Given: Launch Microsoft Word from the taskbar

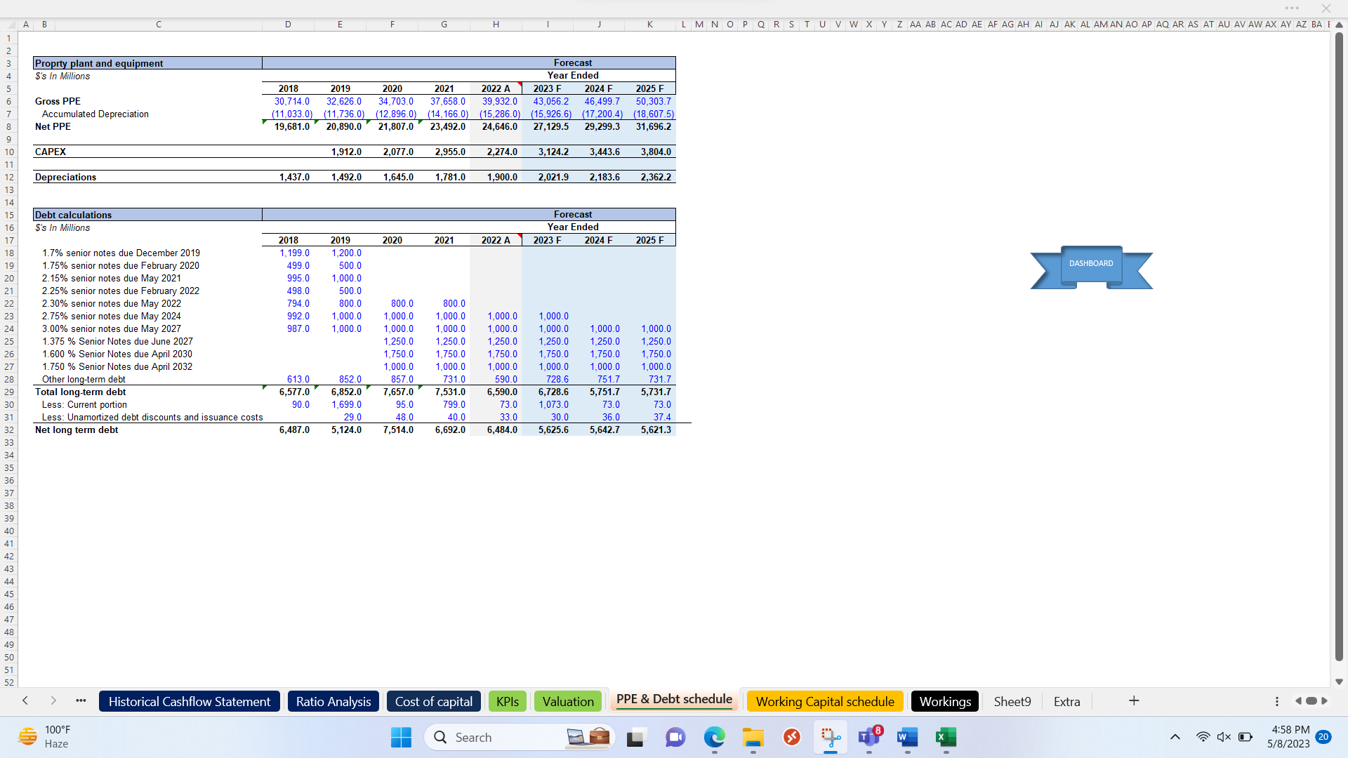Looking at the screenshot, I should tap(906, 738).
